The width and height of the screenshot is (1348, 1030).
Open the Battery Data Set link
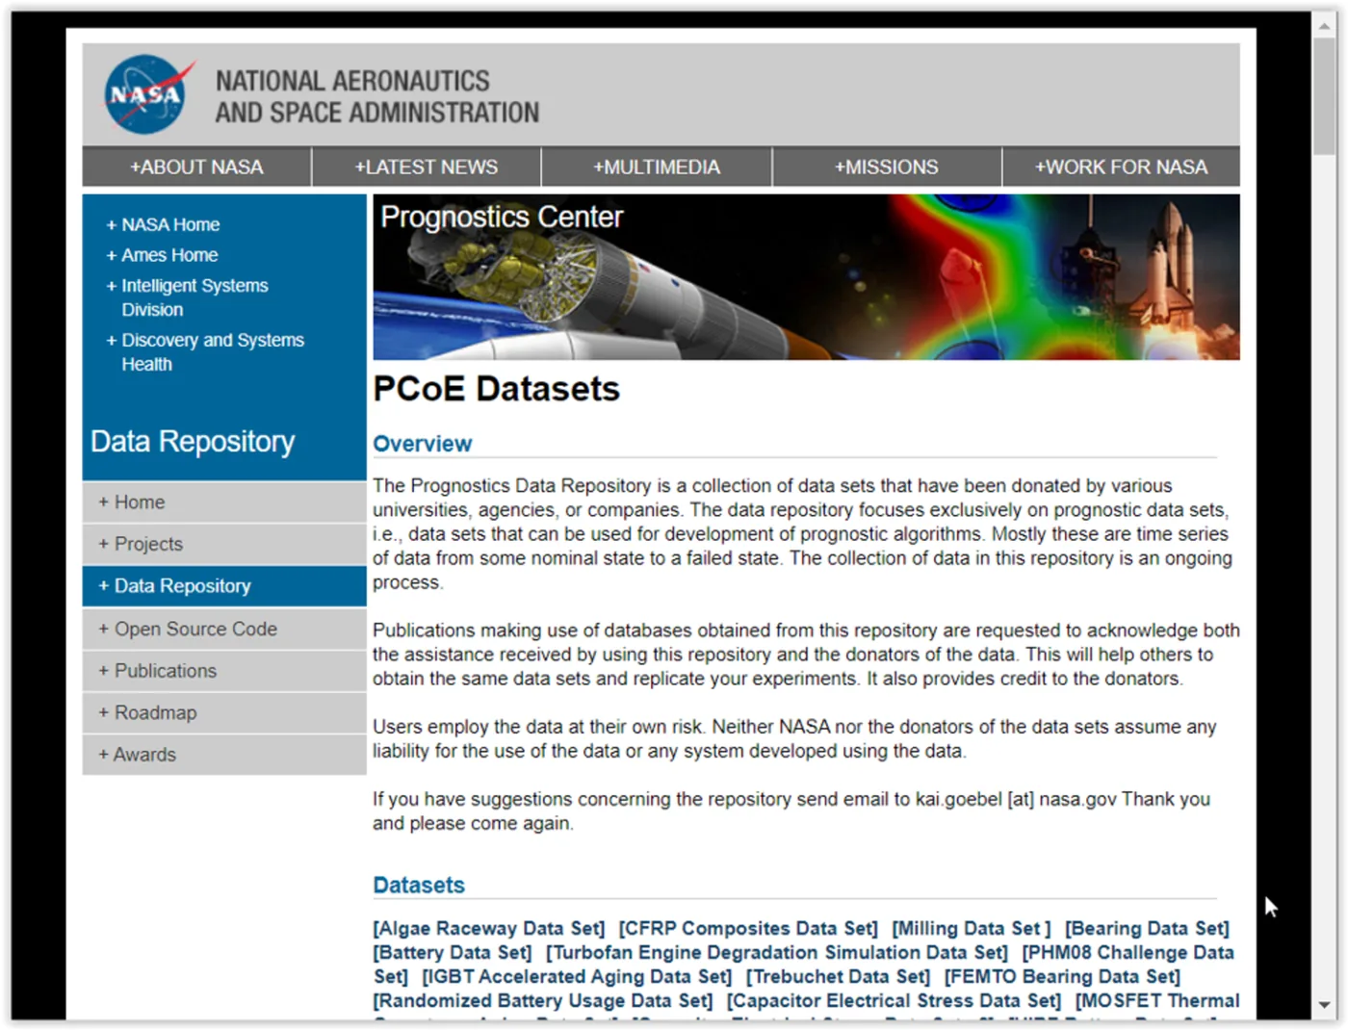pyautogui.click(x=453, y=952)
